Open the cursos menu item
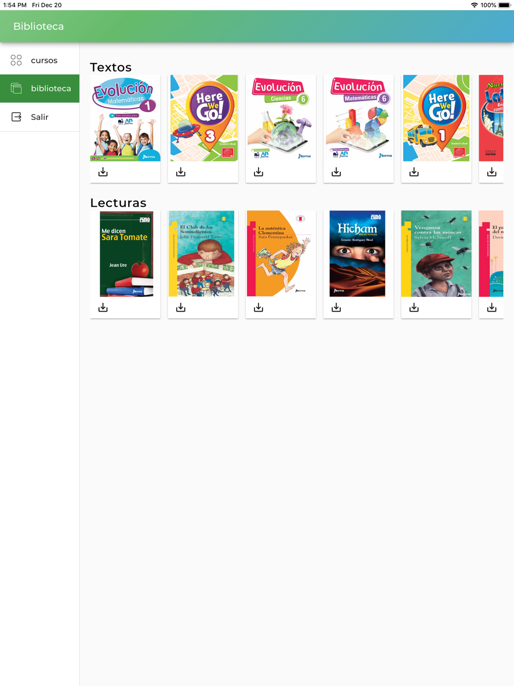Viewport: 514px width, 686px height. pos(40,60)
